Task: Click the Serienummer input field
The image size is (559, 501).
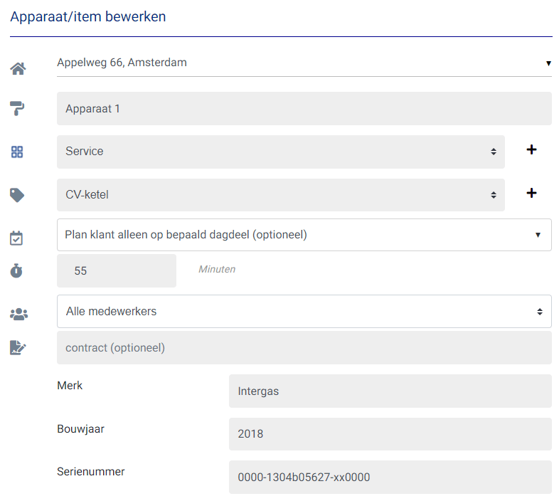Action: click(x=390, y=477)
